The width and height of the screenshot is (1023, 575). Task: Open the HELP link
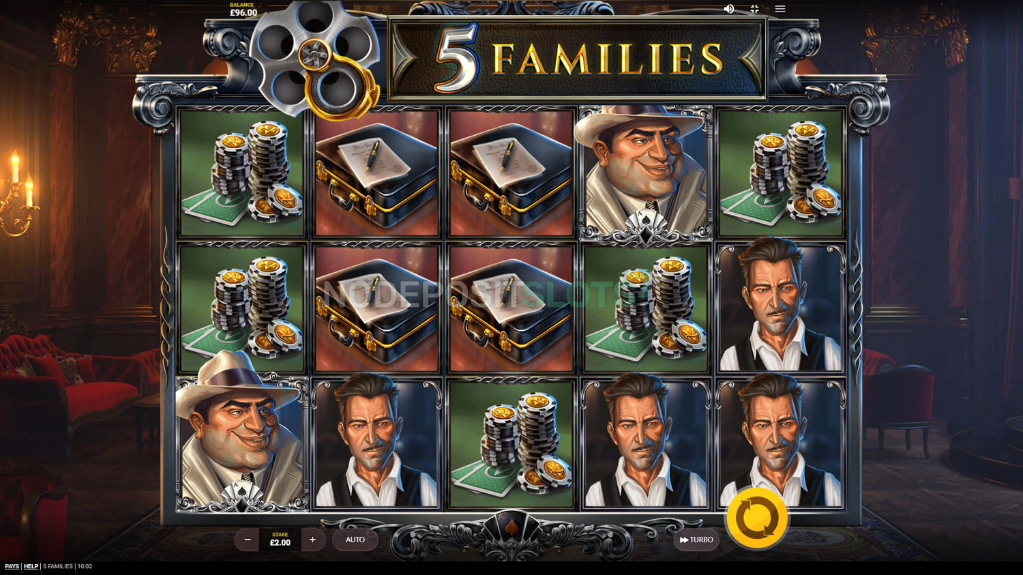(x=31, y=566)
